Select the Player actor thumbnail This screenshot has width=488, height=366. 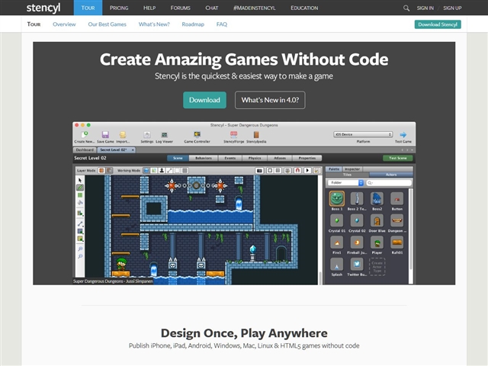377,242
